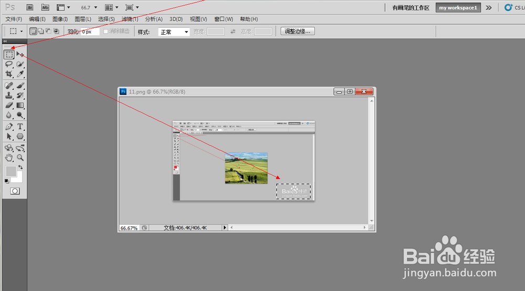Image resolution: width=525 pixels, height=291 pixels.
Task: Choose New Selection mode
Action: pos(33,31)
